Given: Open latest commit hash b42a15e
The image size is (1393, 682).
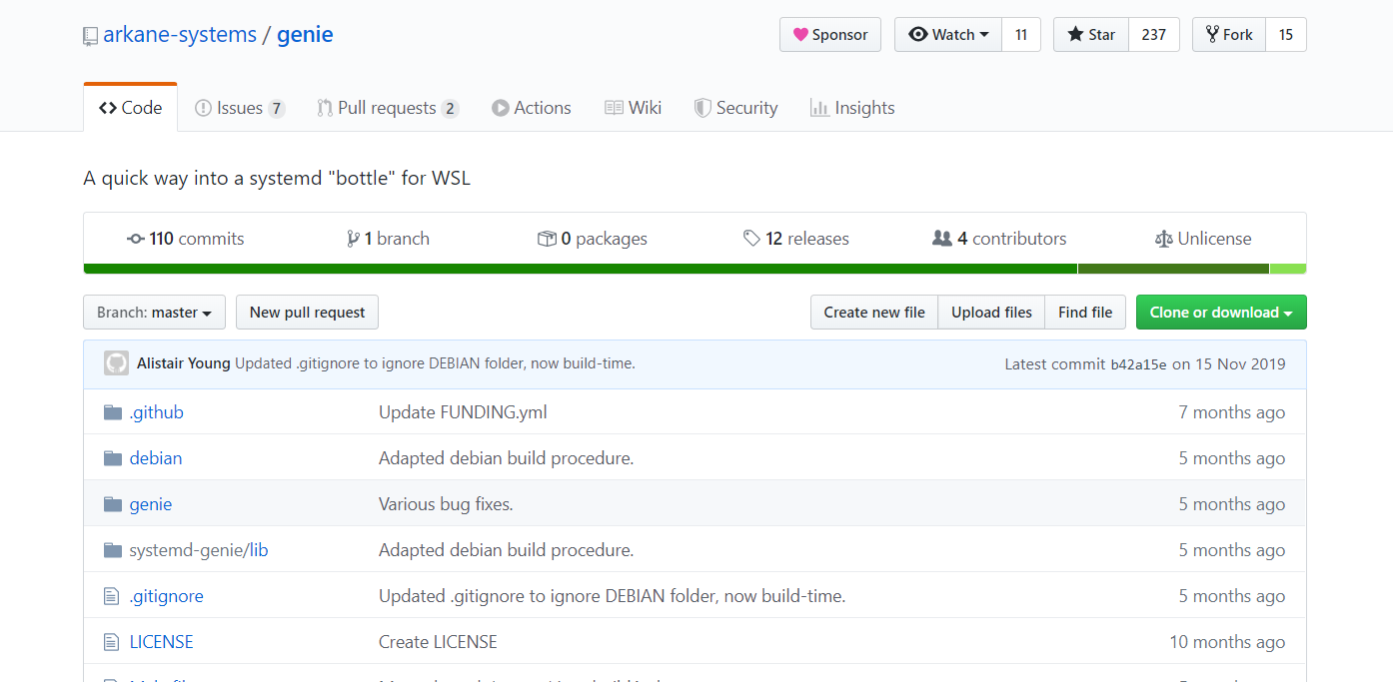Looking at the screenshot, I should click(1138, 364).
